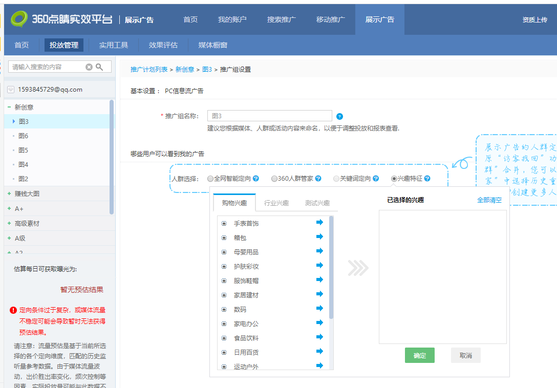Click the red warning icon in estimate panel
This screenshot has width=557, height=388.
13,310
